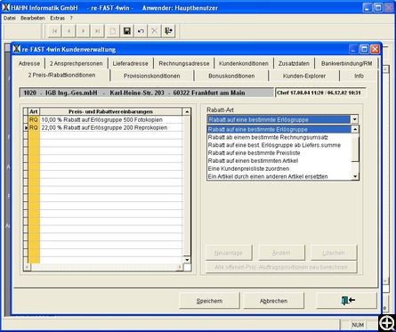Click the Löschen button

334,253
